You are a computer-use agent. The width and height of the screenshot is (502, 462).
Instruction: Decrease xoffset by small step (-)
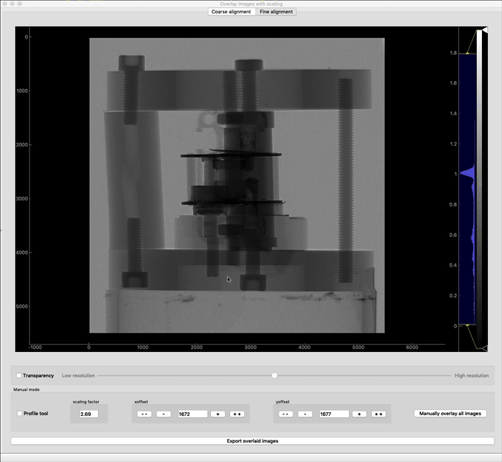pyautogui.click(x=163, y=414)
